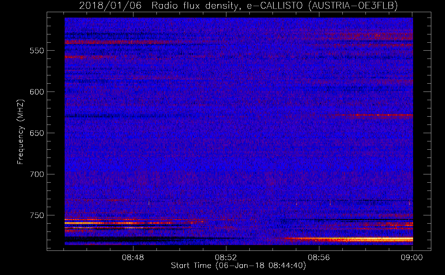Click the 08:56 time tick label
445x275 pixels.
click(x=319, y=257)
